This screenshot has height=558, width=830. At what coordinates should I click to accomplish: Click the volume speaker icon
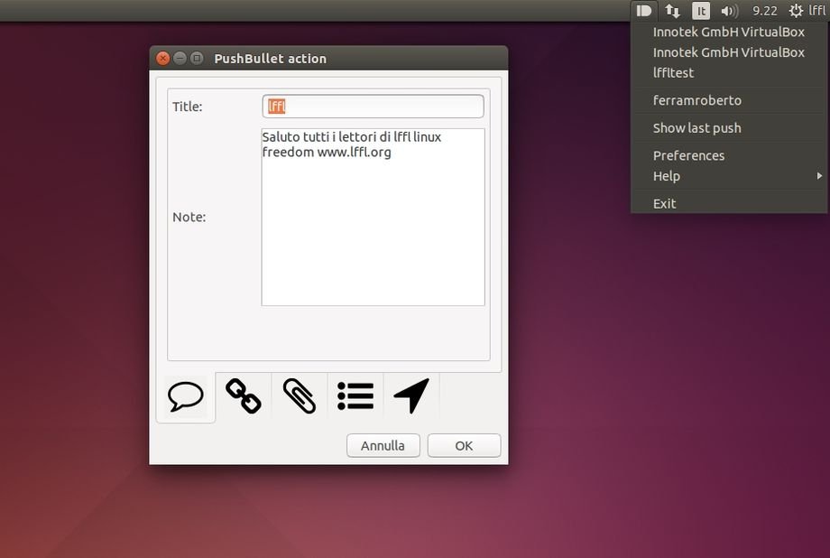[729, 11]
